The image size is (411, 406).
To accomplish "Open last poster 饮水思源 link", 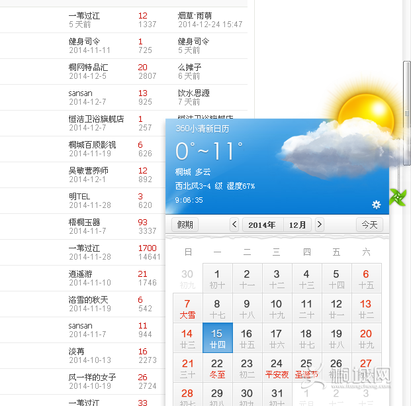I will tap(193, 93).
